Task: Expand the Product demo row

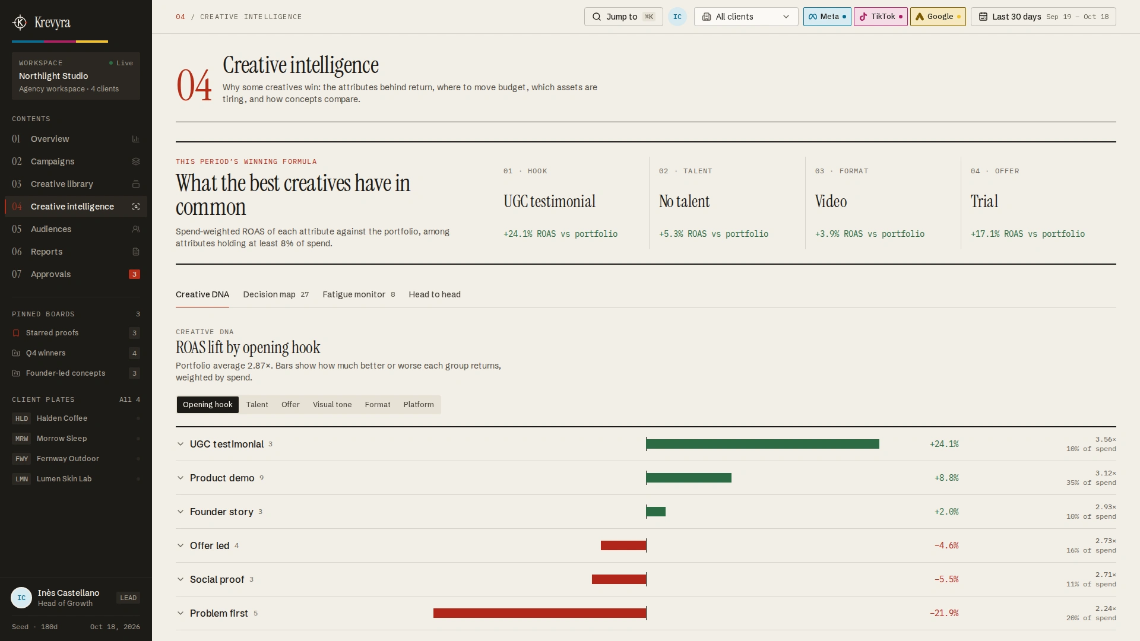Action: pos(646,478)
